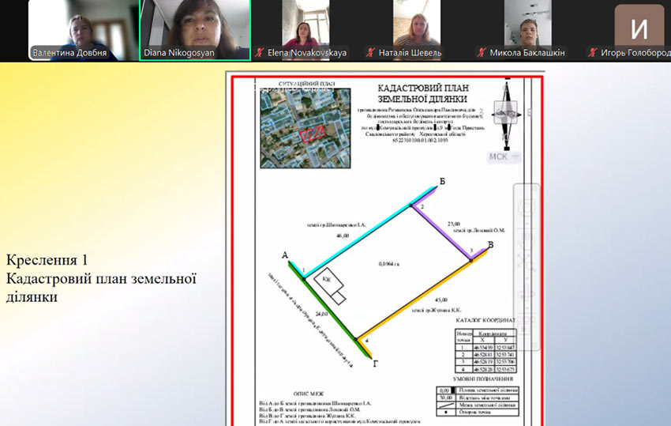This screenshot has height=426, width=671.
Task: Click Микола Баклашкін's muted microphone icon
Action: (481, 53)
